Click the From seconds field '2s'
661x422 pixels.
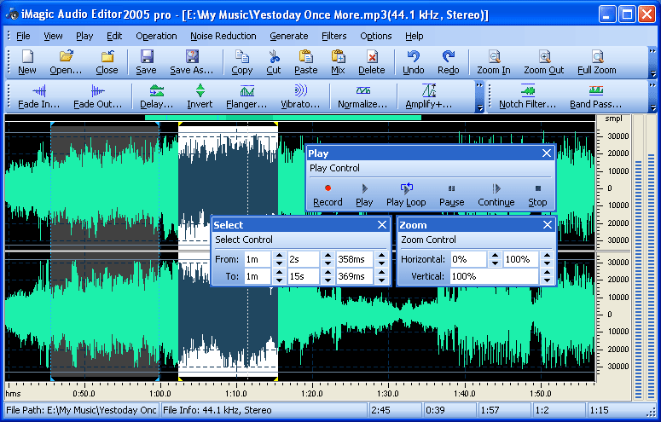303,259
